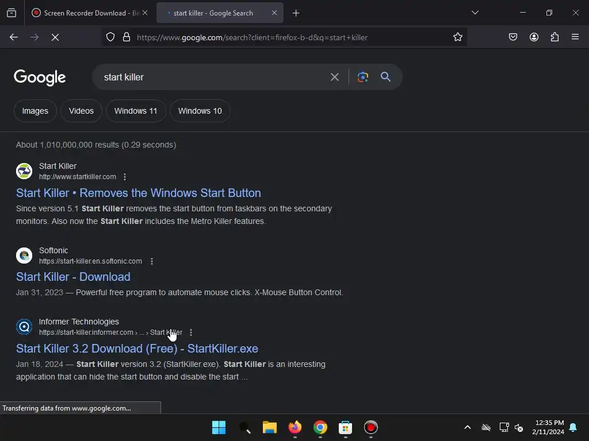Launch File Explorer from taskbar
Screen dimensions: 589x441
point(269,427)
